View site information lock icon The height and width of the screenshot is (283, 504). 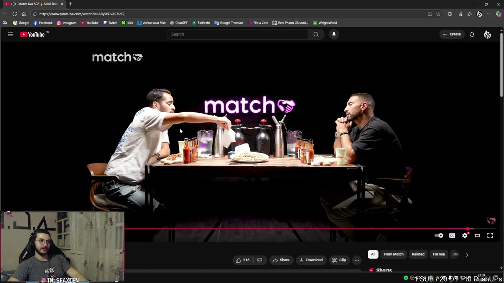[35, 14]
